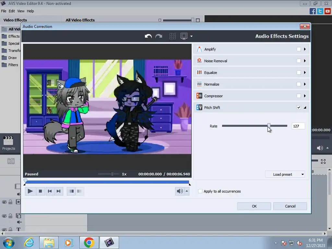Click the Equalize effect icon
This screenshot has height=249, width=332.
pyautogui.click(x=199, y=72)
